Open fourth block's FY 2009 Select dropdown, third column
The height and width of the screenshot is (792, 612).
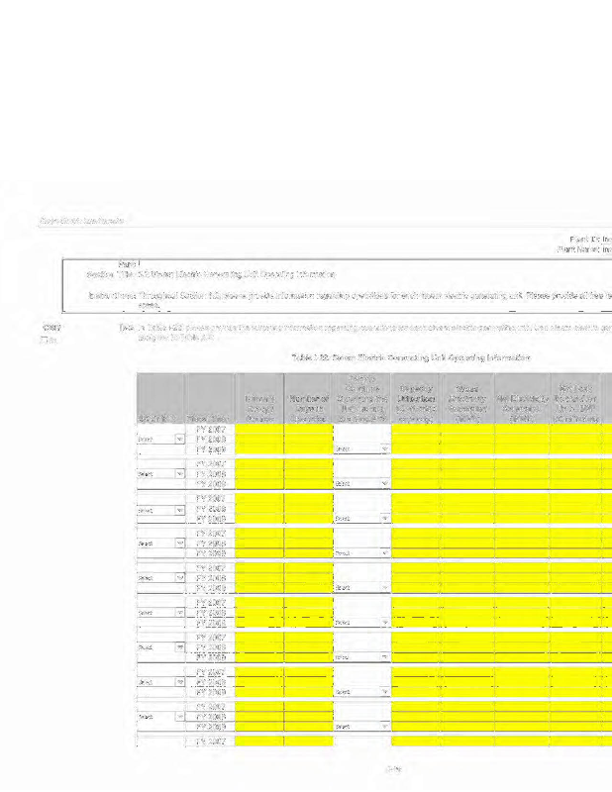(361, 553)
